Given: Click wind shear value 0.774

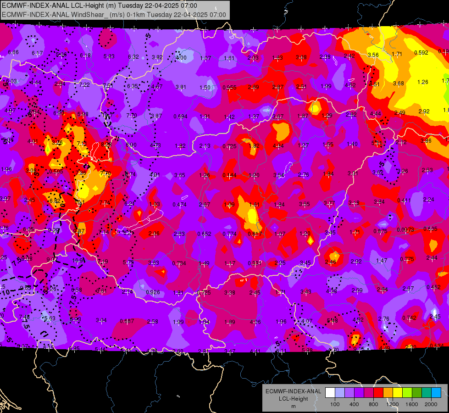Looking at the screenshot, I should tap(230, 234).
